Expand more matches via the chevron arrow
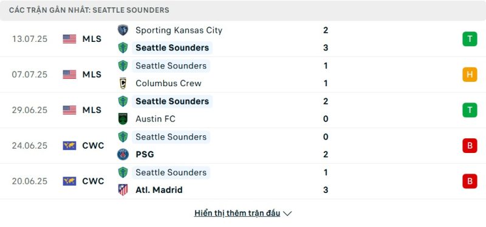The height and width of the screenshot is (227, 486). click(x=287, y=214)
